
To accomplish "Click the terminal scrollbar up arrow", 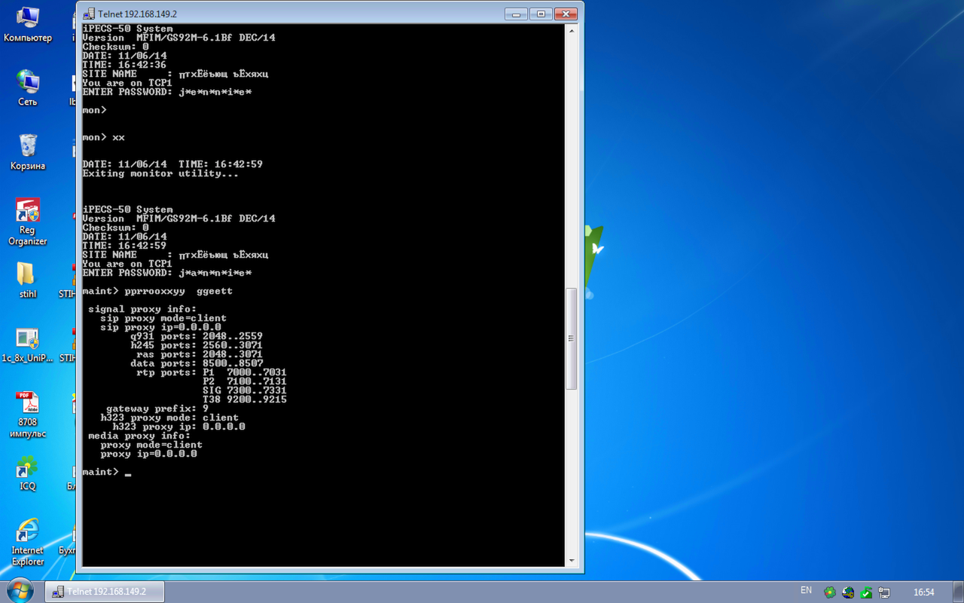I will (571, 31).
